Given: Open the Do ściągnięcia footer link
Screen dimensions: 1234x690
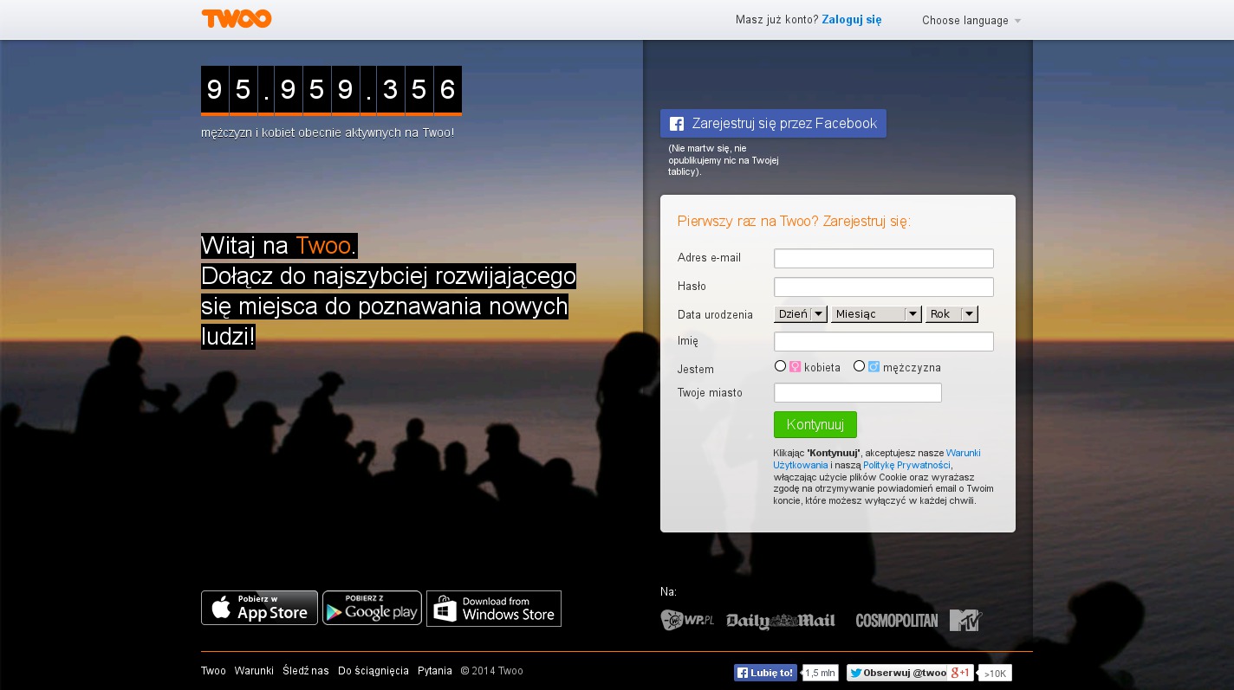Looking at the screenshot, I should [373, 671].
